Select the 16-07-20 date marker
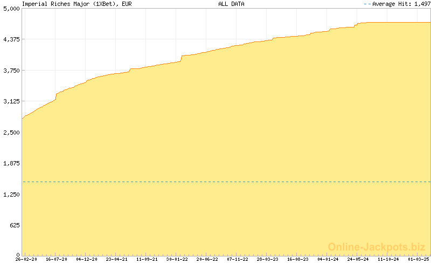The height and width of the screenshot is (264, 431). [x=57, y=259]
